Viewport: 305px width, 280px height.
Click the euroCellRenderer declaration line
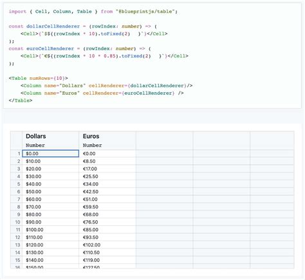point(80,49)
